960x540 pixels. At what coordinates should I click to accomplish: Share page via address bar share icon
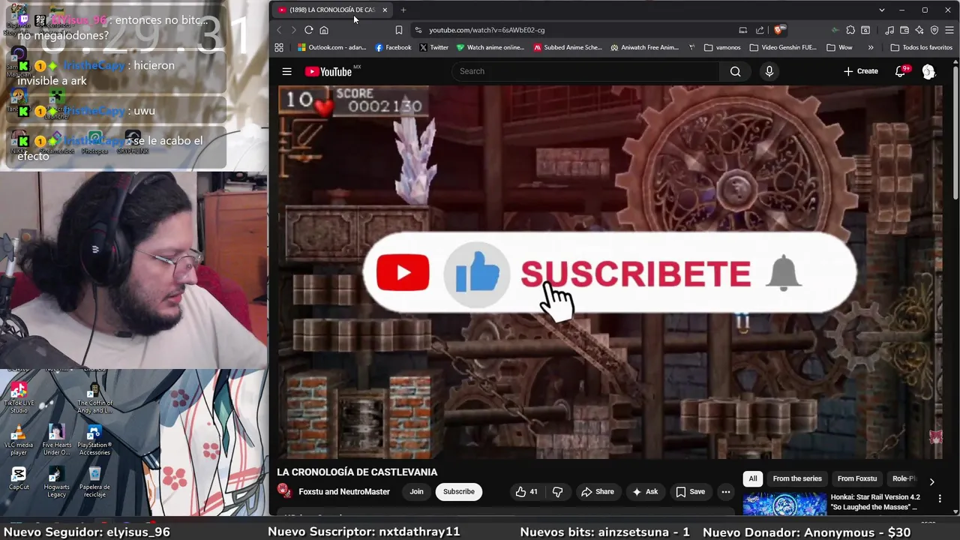click(760, 30)
